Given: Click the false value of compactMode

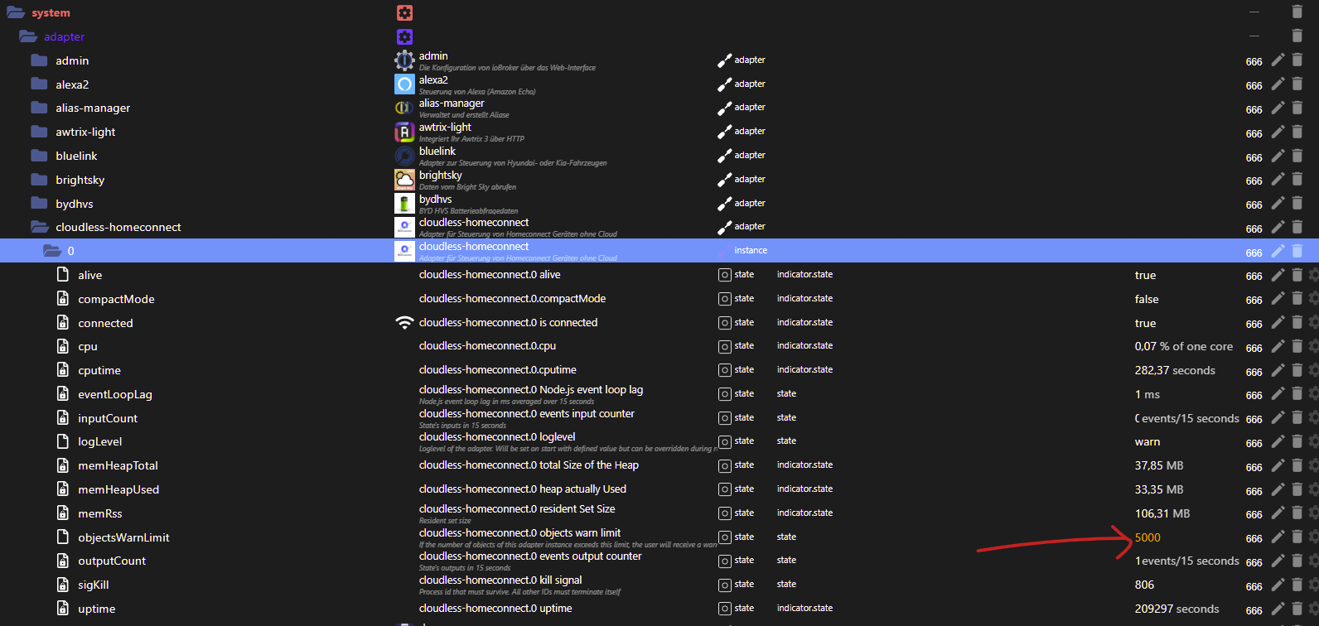Looking at the screenshot, I should (x=1147, y=299).
